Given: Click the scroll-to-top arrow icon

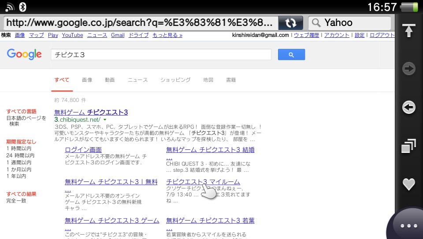Looking at the screenshot, I should (409, 30).
